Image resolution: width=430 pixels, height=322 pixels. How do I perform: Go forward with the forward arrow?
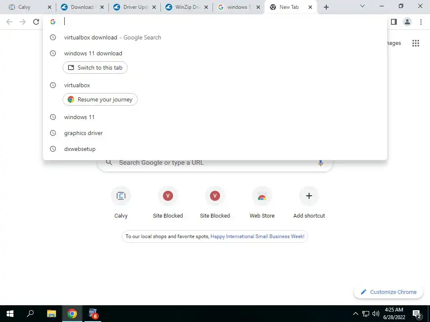(23, 22)
